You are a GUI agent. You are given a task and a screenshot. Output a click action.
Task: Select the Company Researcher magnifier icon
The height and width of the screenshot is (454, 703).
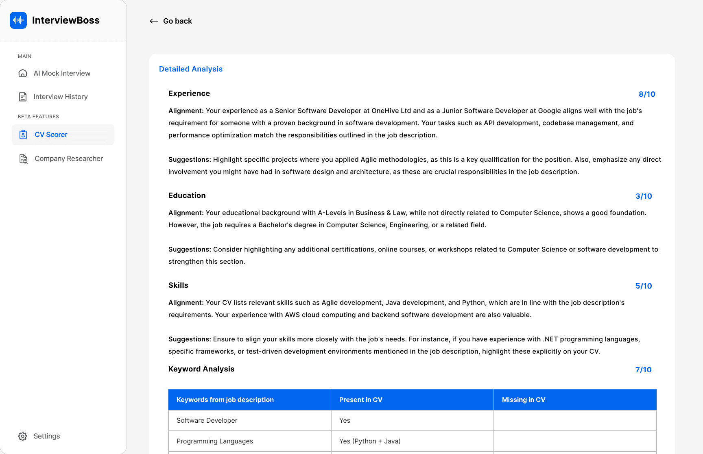point(23,159)
